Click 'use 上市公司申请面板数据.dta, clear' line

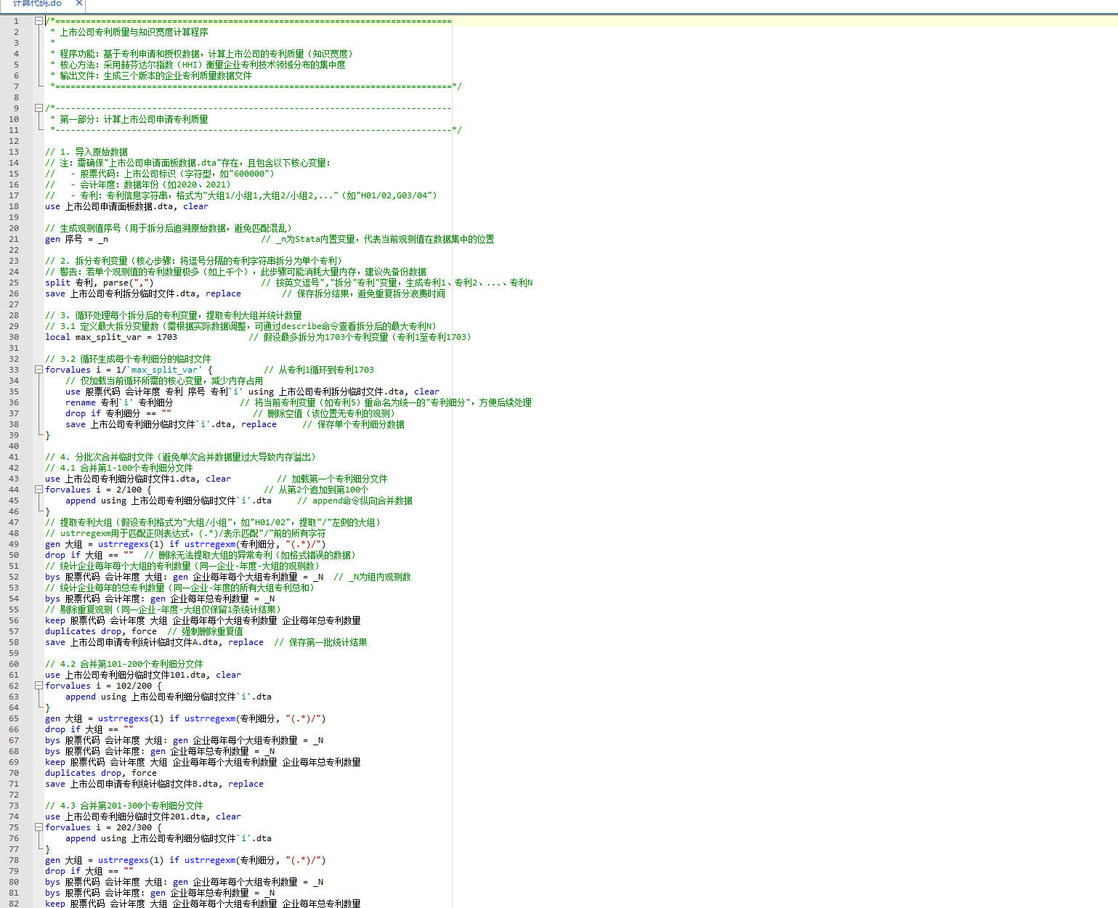pos(126,206)
